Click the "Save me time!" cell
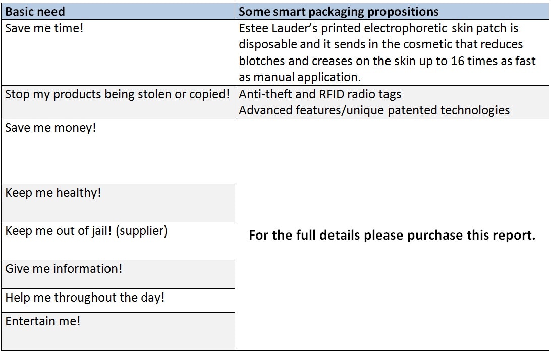Screen dimensions: 551x353 44,28
